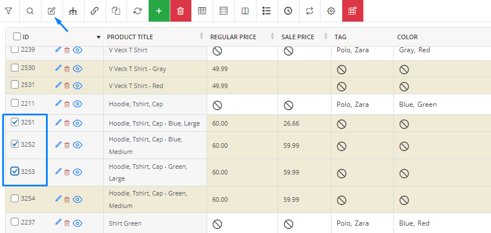Click 'Polo, Zara' tag of product 2211
Screen dimensions: 491x233
tap(352, 105)
